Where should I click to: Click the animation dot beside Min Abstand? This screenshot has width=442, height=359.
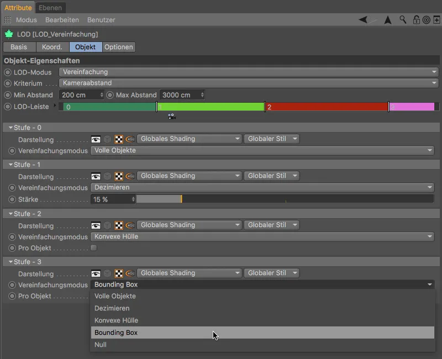(8, 95)
